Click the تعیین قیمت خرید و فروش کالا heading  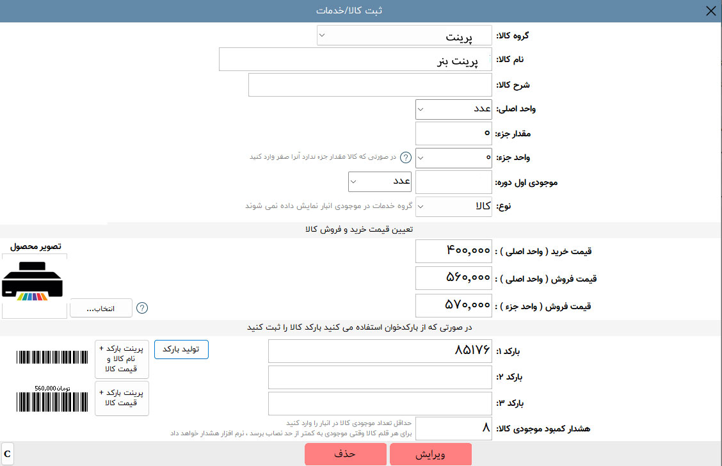359,229
